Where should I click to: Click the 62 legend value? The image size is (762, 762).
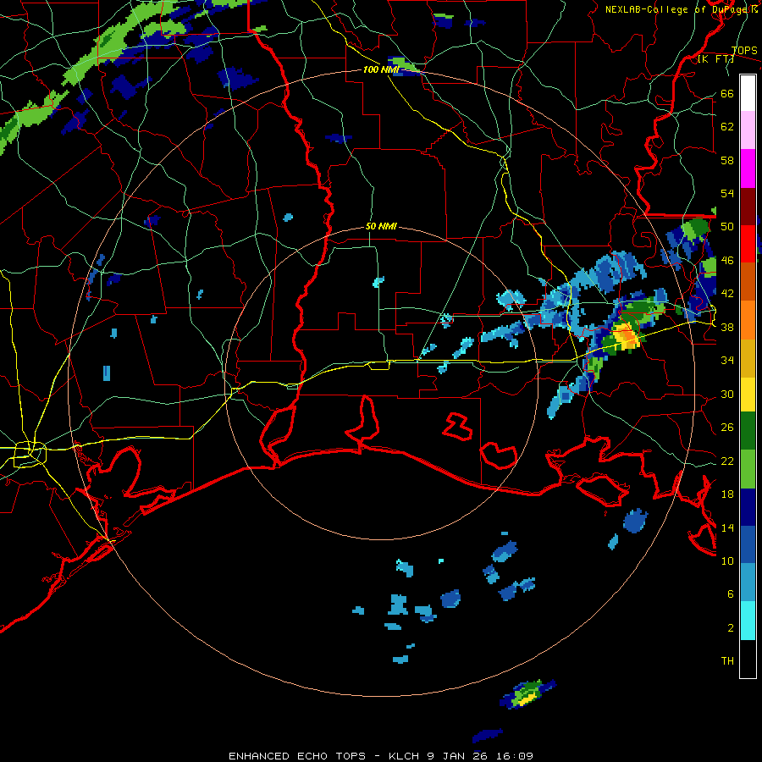point(727,126)
